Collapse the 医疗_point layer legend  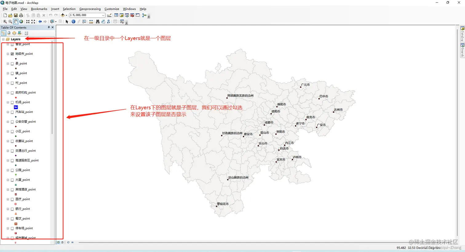(x=8, y=199)
